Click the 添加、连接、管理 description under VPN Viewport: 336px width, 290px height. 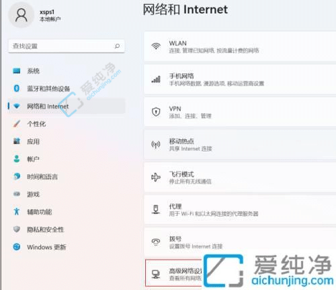(190, 116)
